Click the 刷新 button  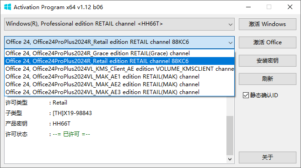268,79
